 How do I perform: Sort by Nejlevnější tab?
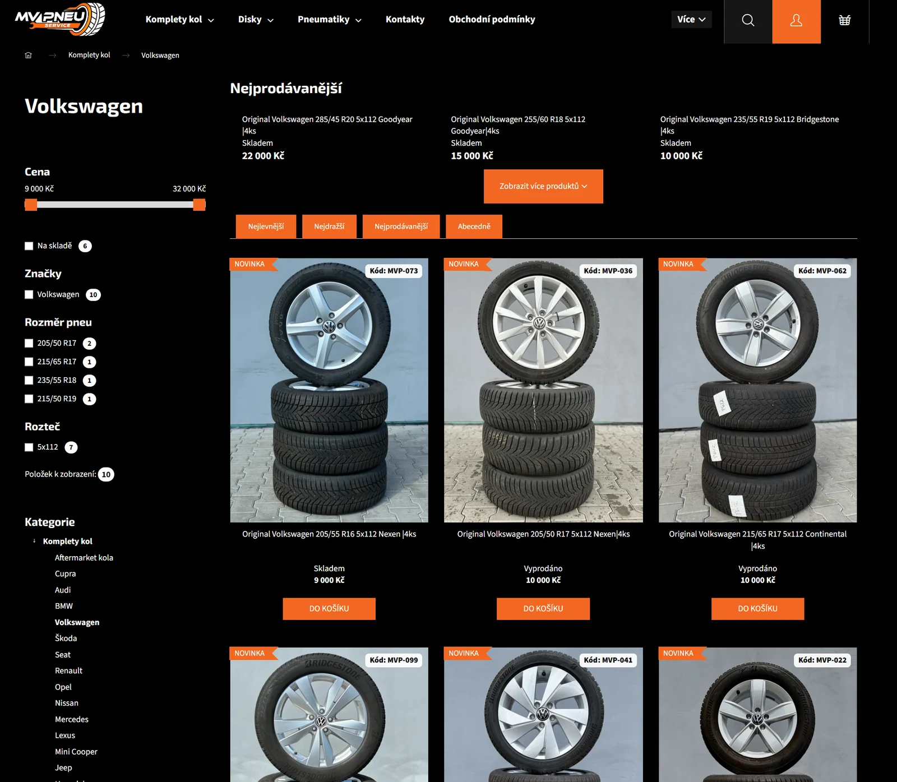[266, 226]
